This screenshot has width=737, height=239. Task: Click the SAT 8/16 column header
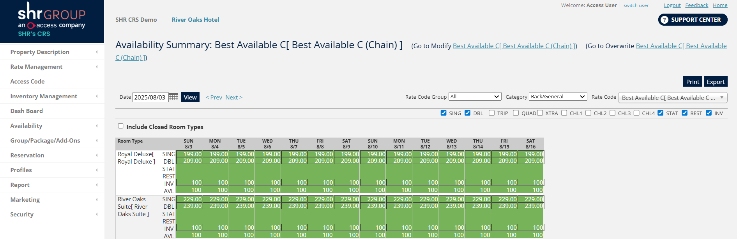click(530, 144)
